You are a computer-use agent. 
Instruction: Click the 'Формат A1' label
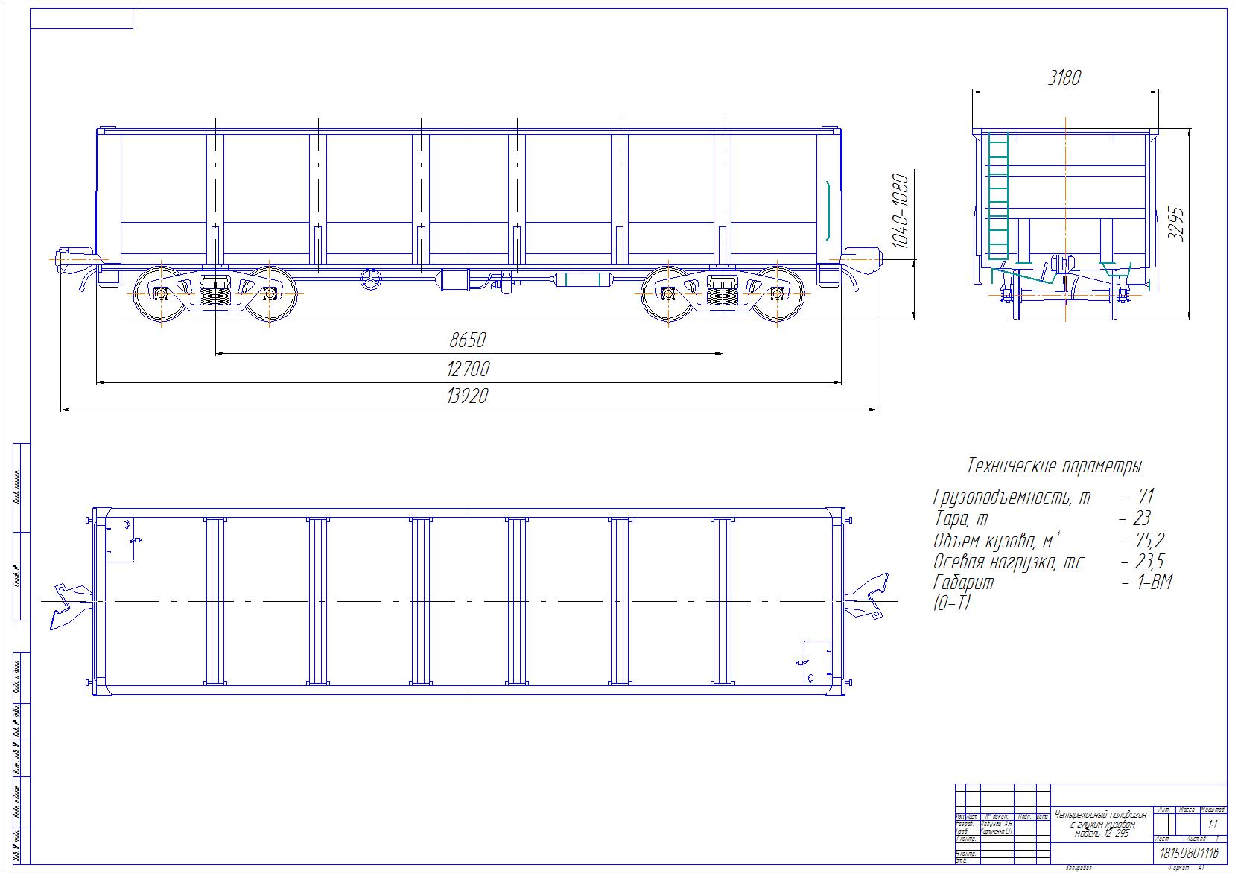1186,869
